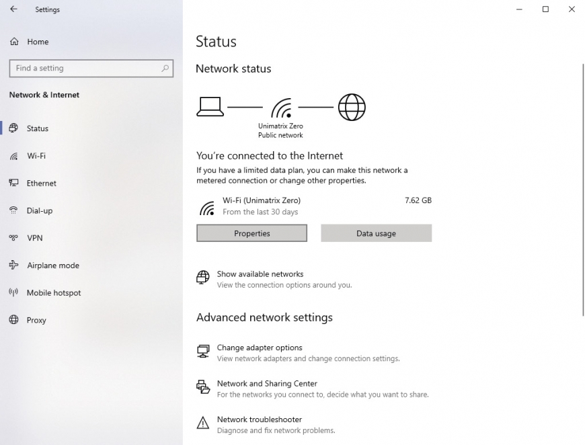Launch the Network troubleshooter

point(260,419)
